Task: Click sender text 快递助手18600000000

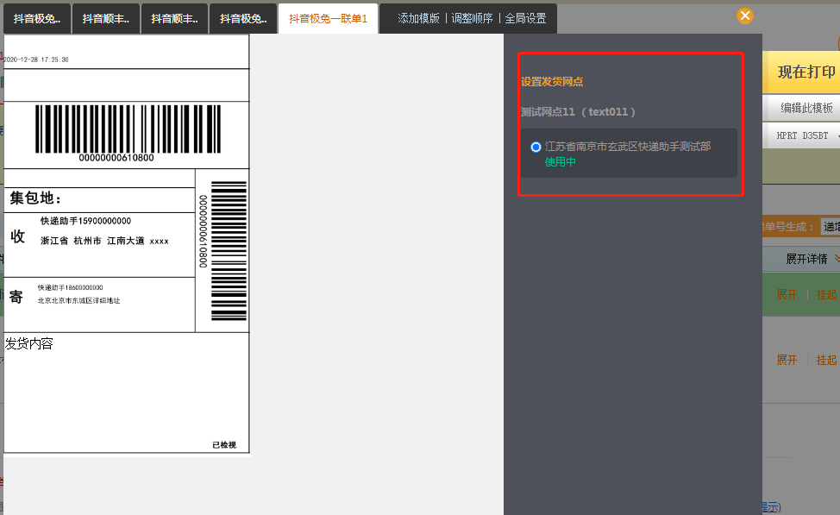Action: pyautogui.click(x=70, y=288)
